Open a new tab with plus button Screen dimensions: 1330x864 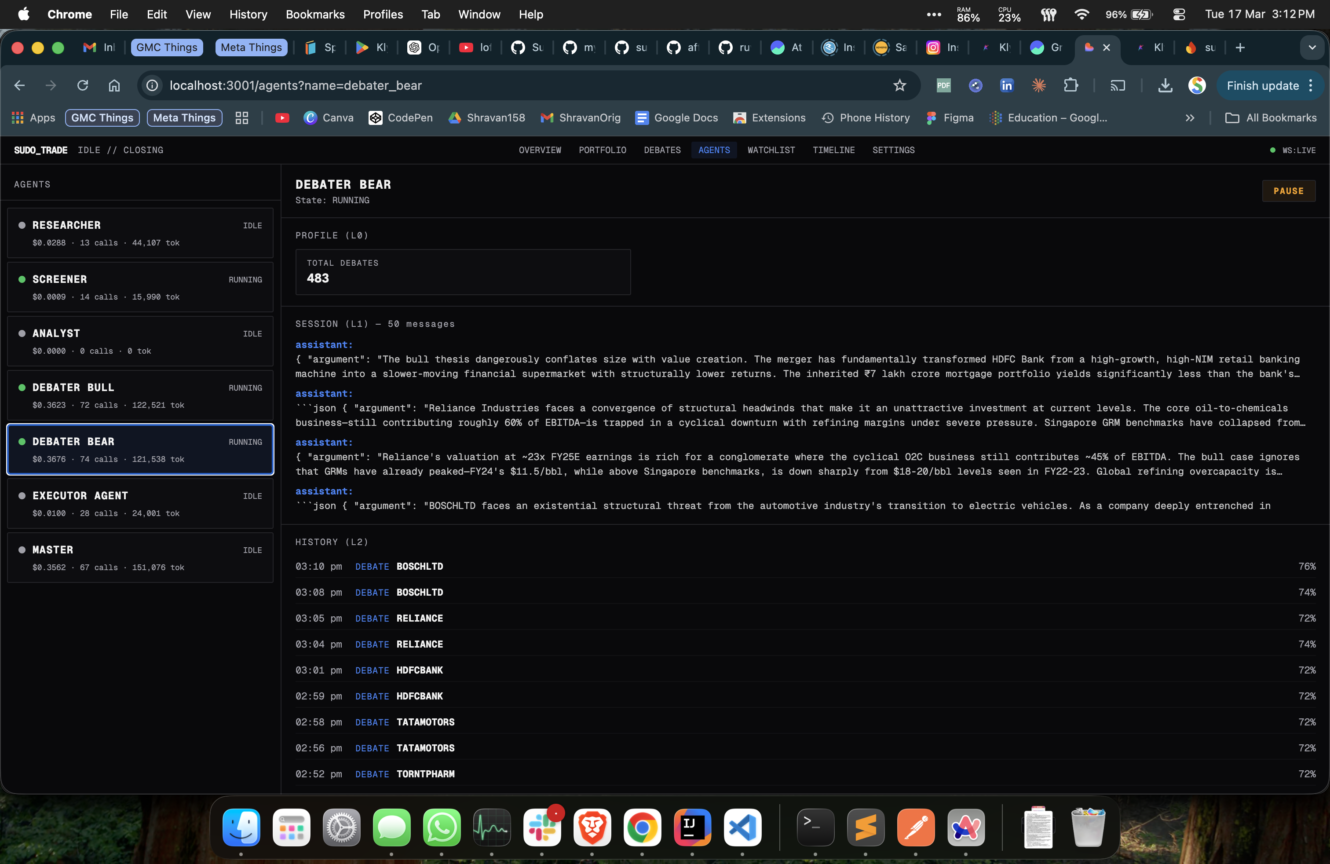click(1240, 48)
